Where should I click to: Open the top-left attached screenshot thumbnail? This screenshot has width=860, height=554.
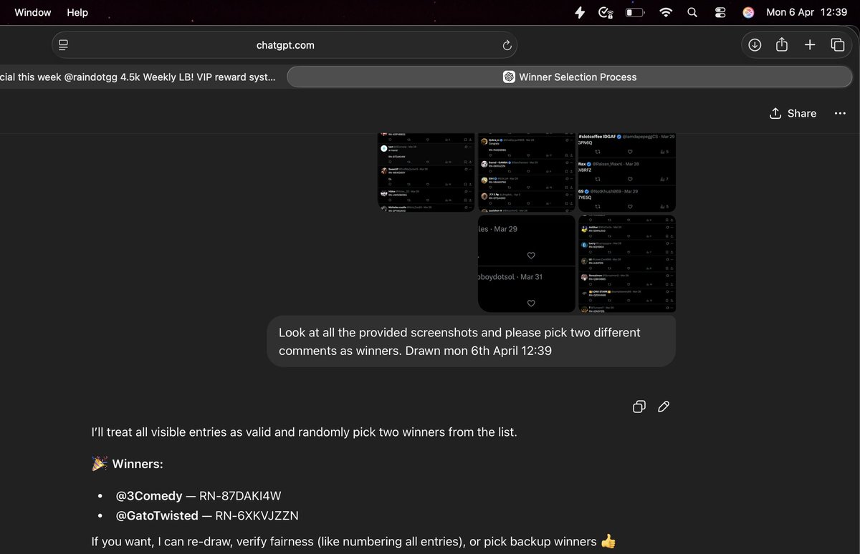(x=426, y=172)
